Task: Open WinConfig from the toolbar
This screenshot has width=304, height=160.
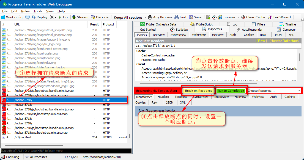Action: 12,17
